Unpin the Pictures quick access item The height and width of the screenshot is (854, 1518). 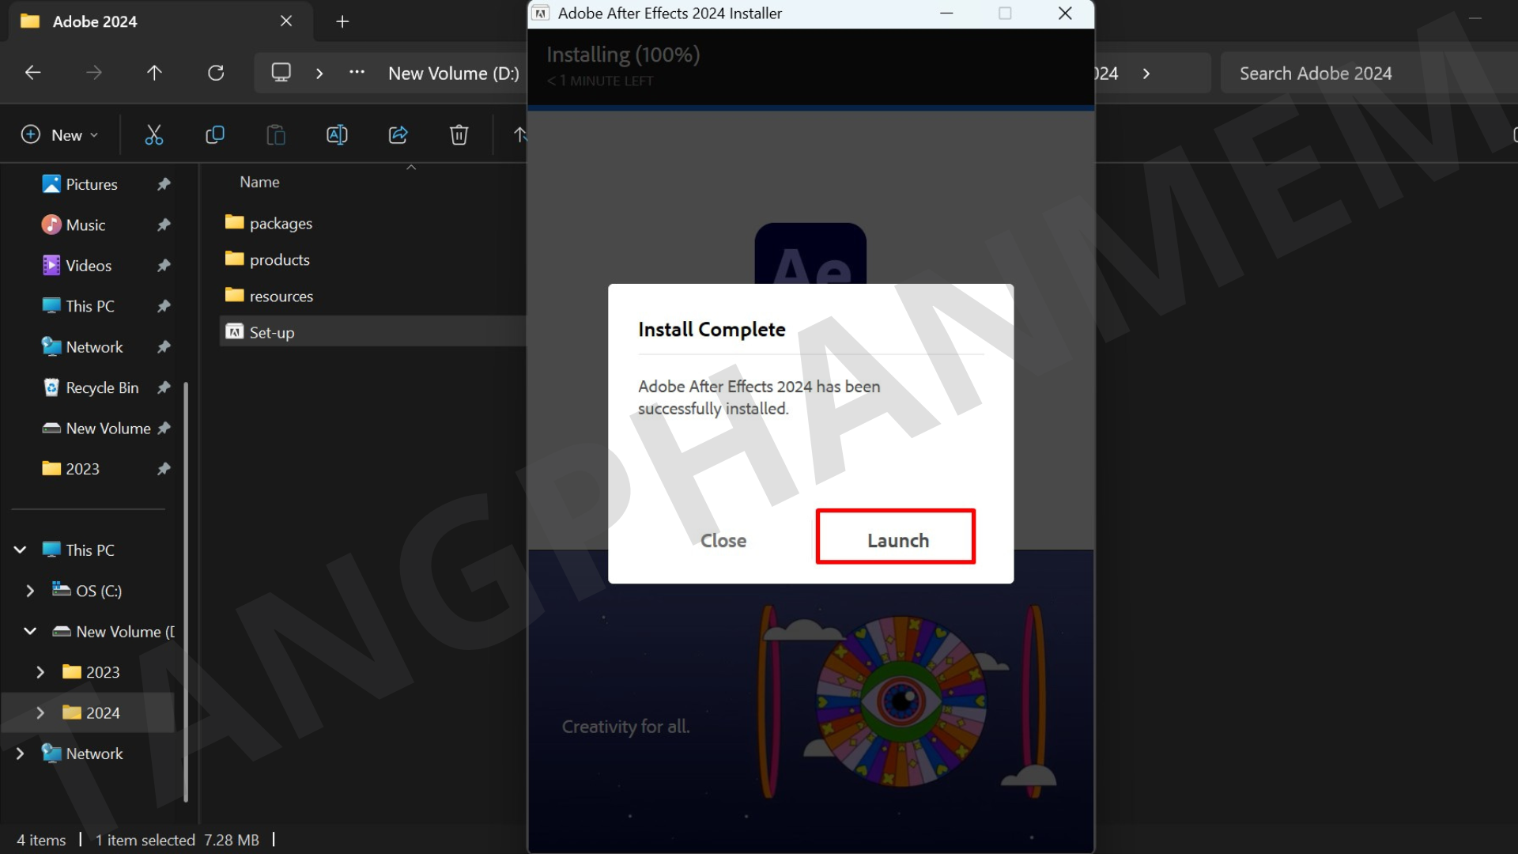coord(164,184)
